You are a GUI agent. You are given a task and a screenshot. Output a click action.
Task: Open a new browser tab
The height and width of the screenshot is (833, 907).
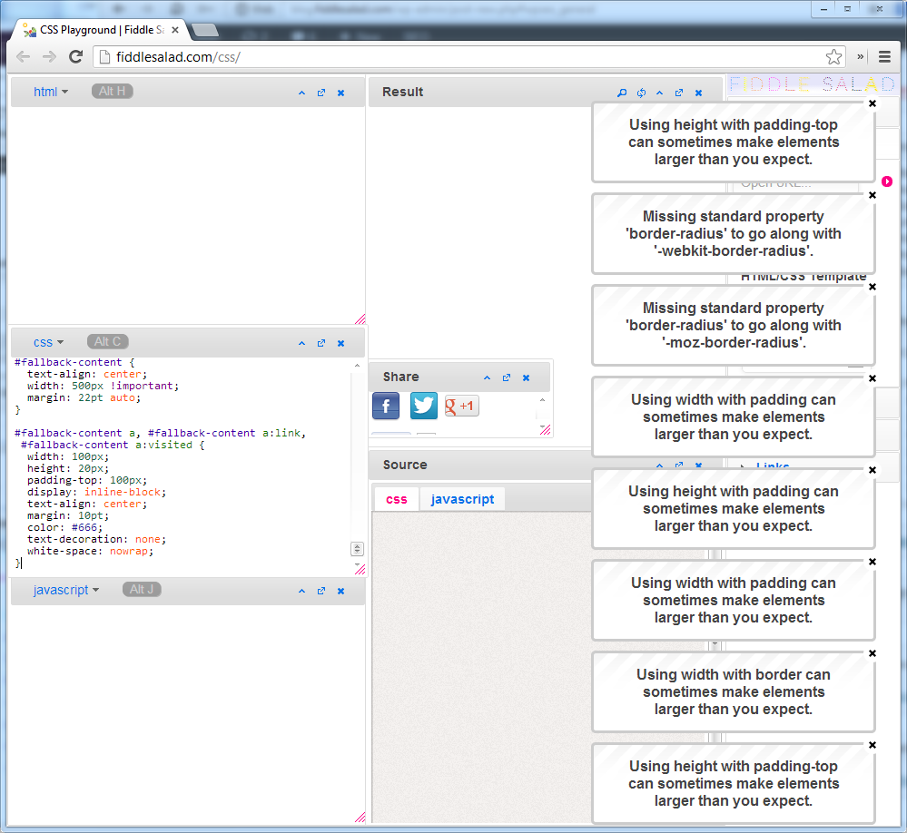pos(205,30)
